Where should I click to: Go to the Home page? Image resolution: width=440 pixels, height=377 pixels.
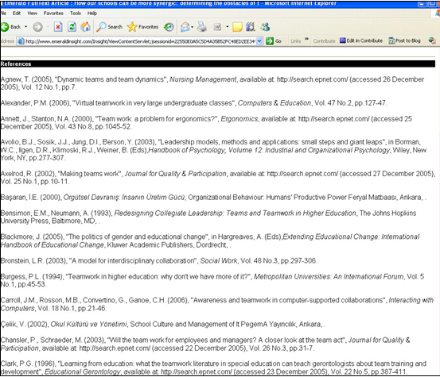(86, 27)
